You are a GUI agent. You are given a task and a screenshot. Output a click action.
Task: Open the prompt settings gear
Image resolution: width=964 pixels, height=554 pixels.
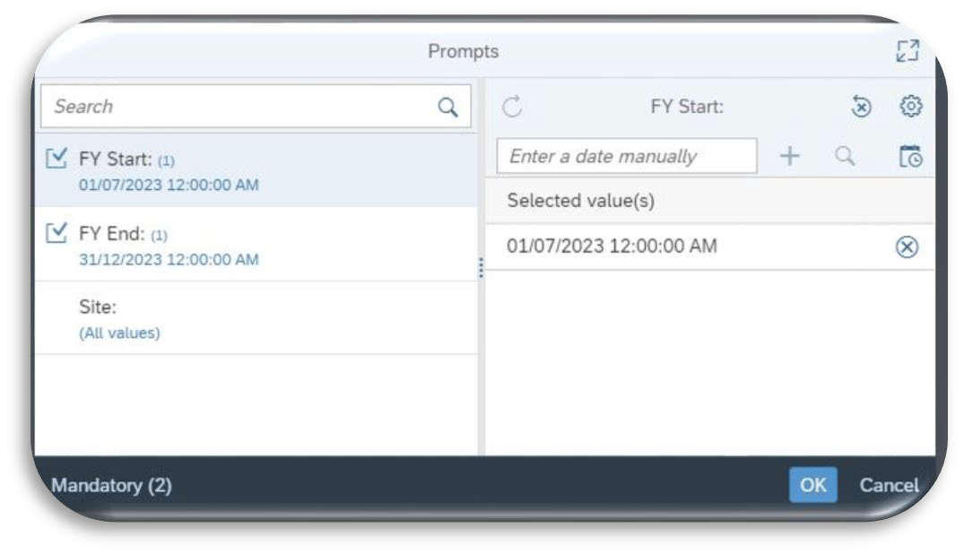(910, 106)
